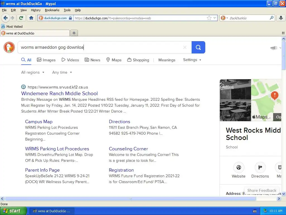Open the Meanings tab
Screen dimensions: 286x215
[x=167, y=60]
